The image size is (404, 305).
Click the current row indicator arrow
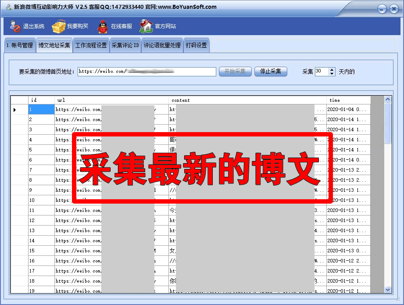(14, 110)
